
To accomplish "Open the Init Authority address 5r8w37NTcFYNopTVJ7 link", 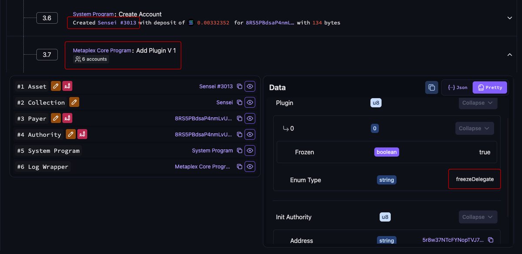I will click(x=453, y=240).
